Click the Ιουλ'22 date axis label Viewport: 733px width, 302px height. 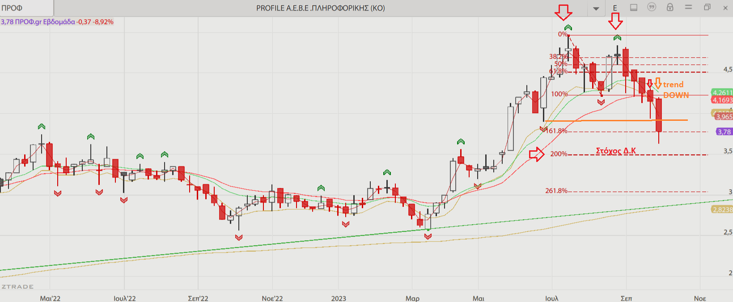(124, 298)
